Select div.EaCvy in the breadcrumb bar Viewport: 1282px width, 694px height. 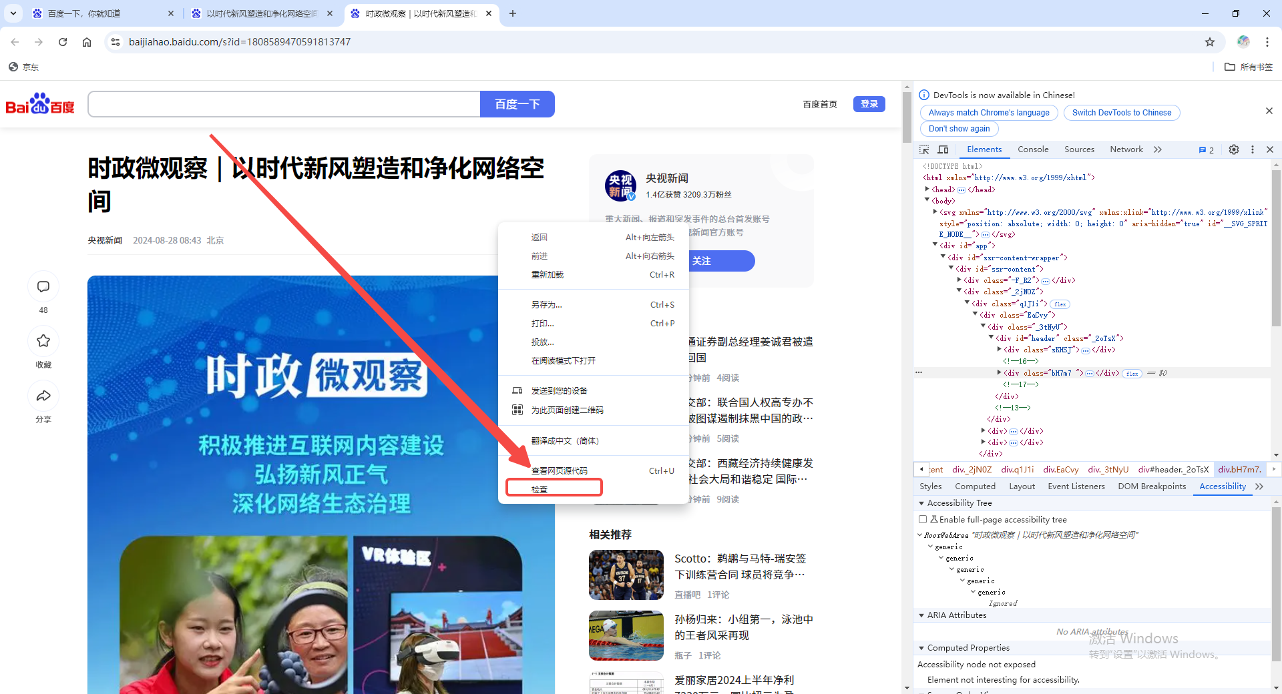[x=1061, y=469]
